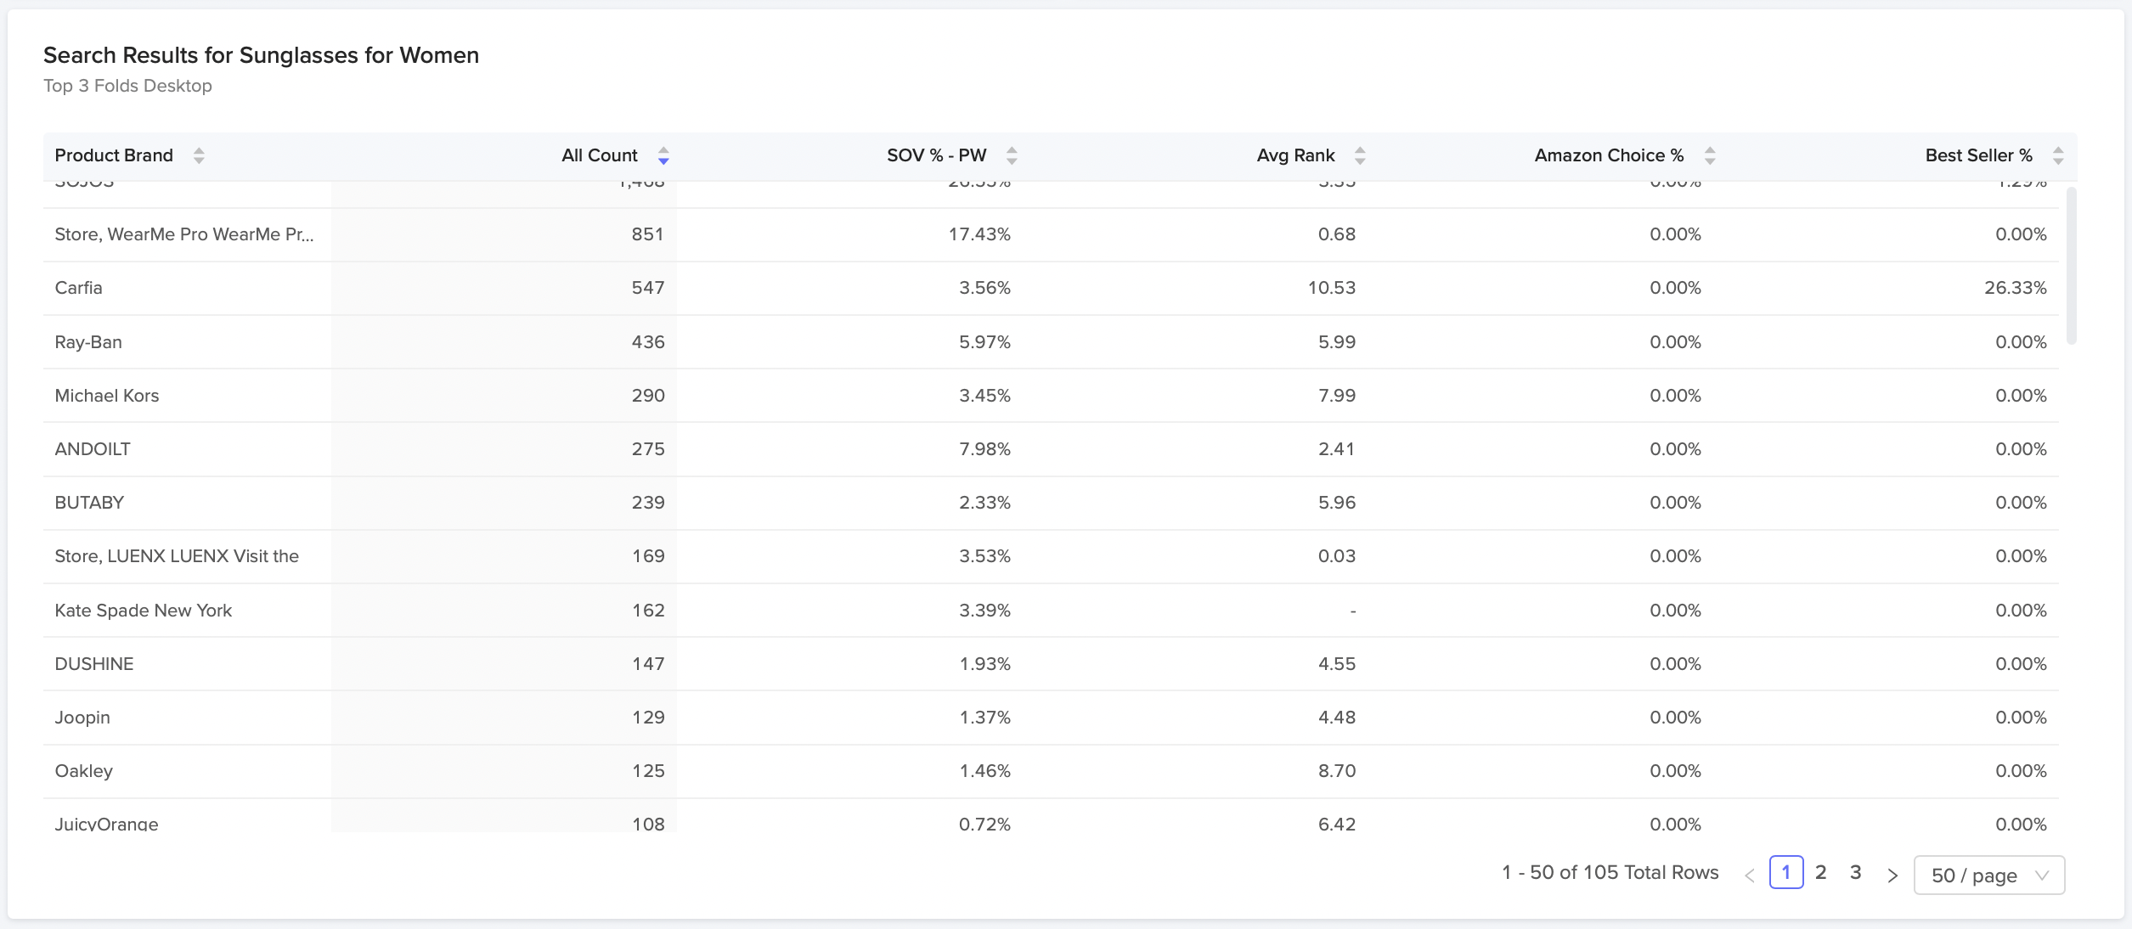Select page 1 in pagination
This screenshot has width=2132, height=929.
pos(1786,872)
